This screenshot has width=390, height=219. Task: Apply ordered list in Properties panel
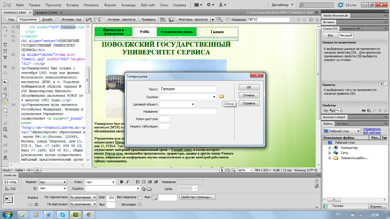[144, 182]
